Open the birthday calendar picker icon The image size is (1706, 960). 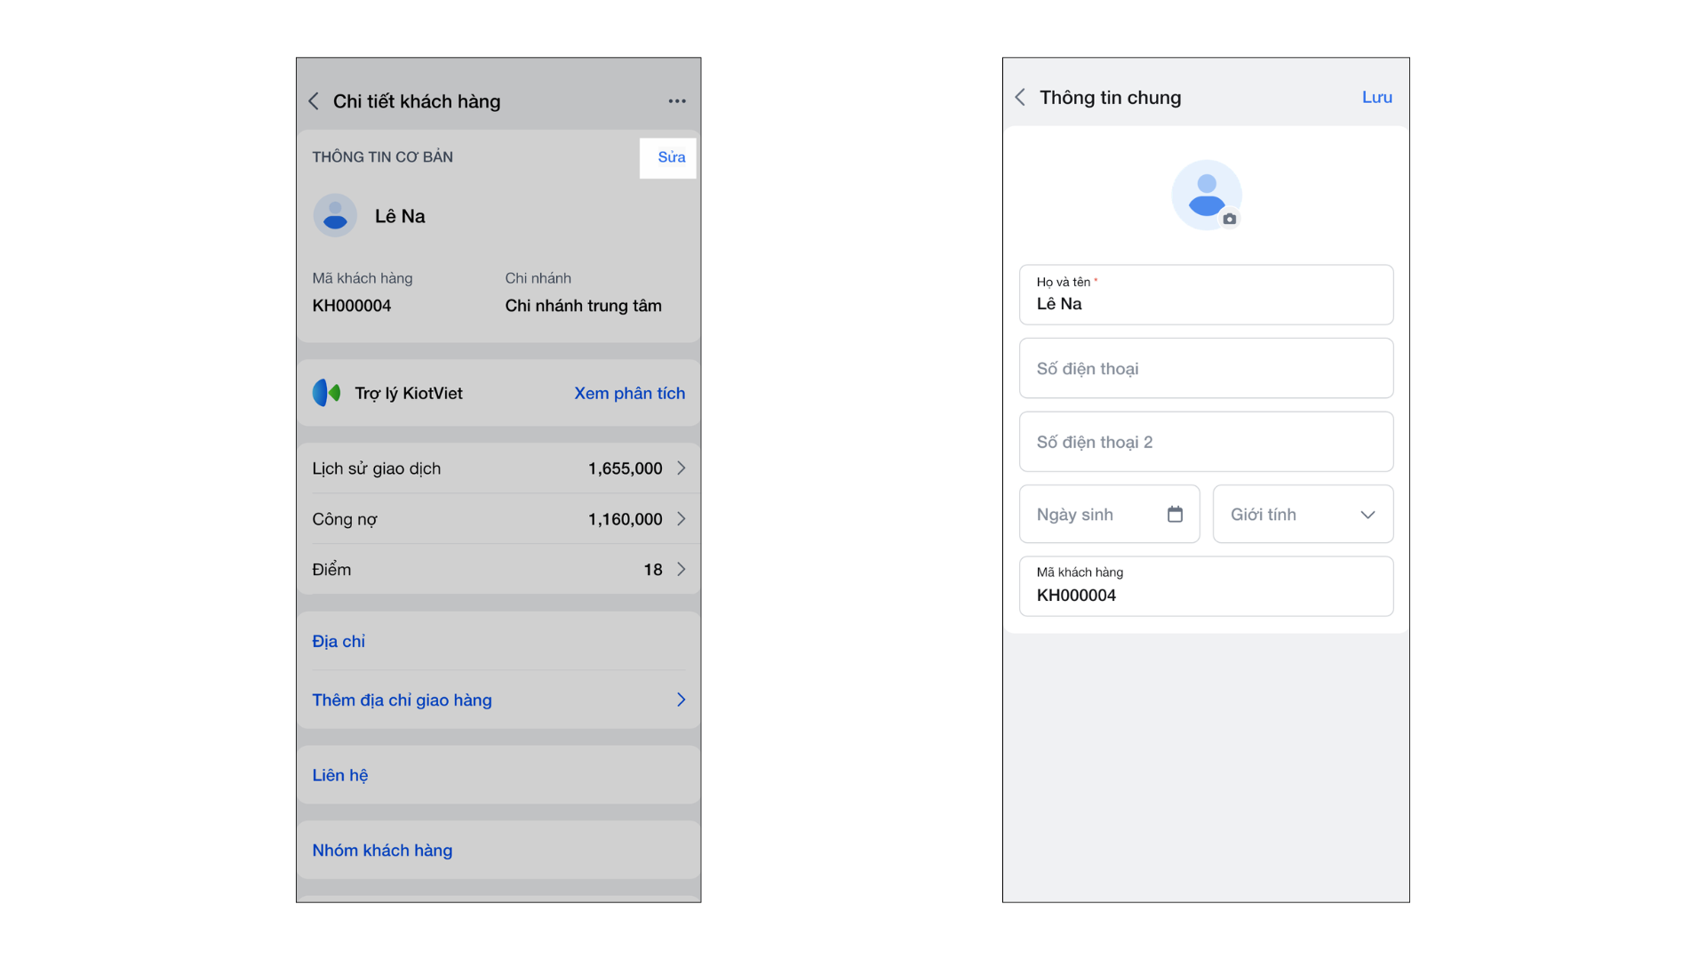tap(1175, 514)
